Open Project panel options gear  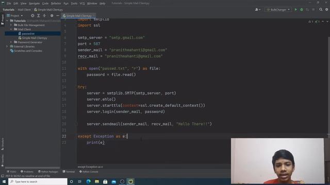52,15
